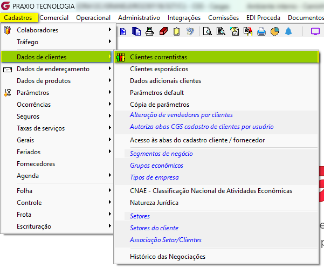Click the gift icon beside Colaboradores

point(7,30)
